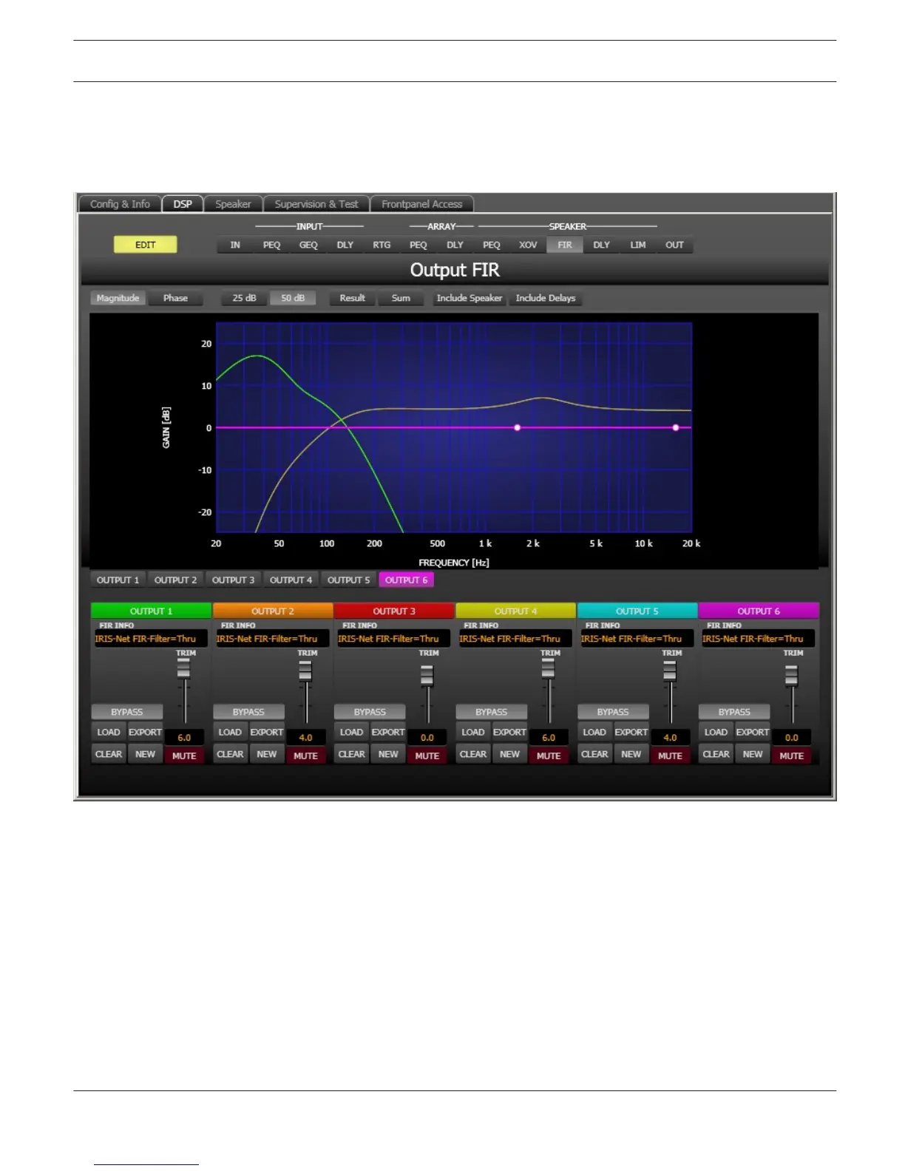Mute OUTPUT 1

[184, 756]
